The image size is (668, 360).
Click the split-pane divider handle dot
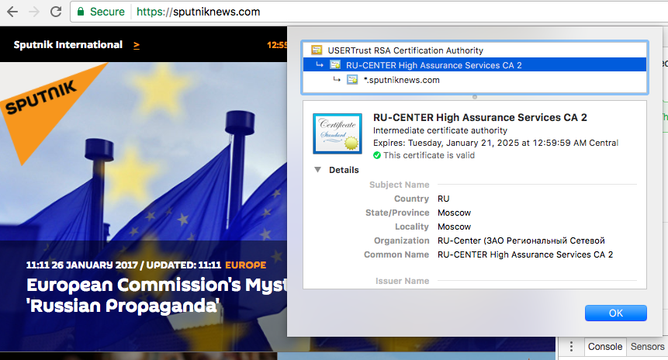[x=474, y=97]
